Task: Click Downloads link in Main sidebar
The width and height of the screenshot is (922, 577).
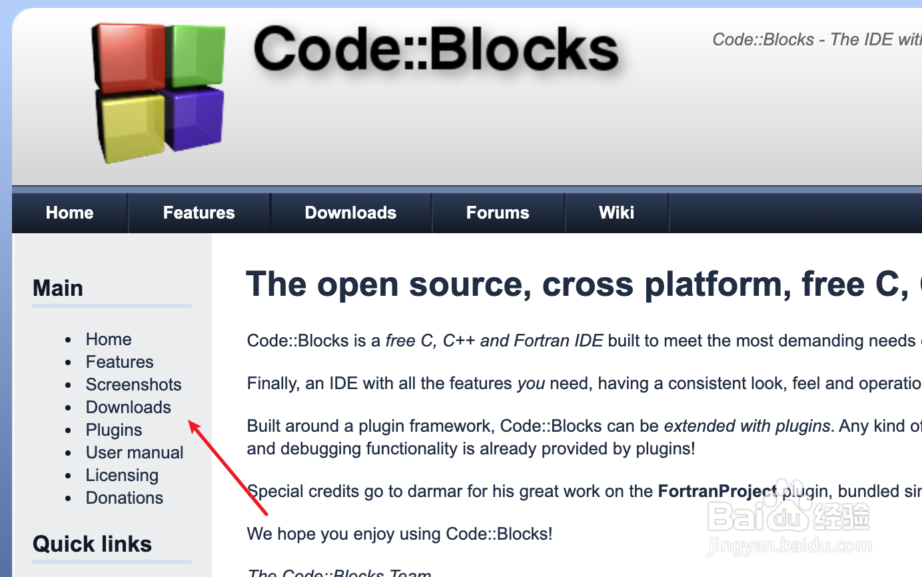Action: [x=129, y=407]
